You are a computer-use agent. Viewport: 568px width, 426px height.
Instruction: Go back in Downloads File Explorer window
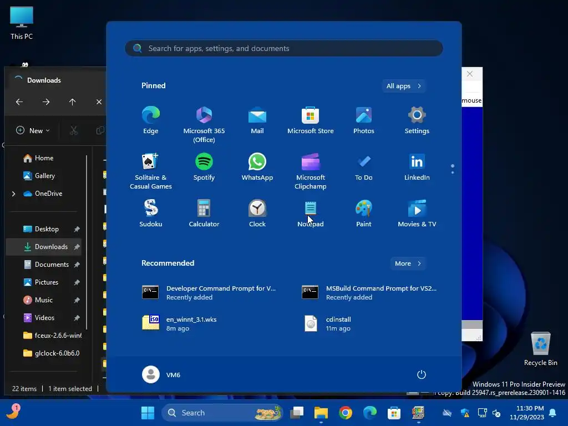(19, 102)
